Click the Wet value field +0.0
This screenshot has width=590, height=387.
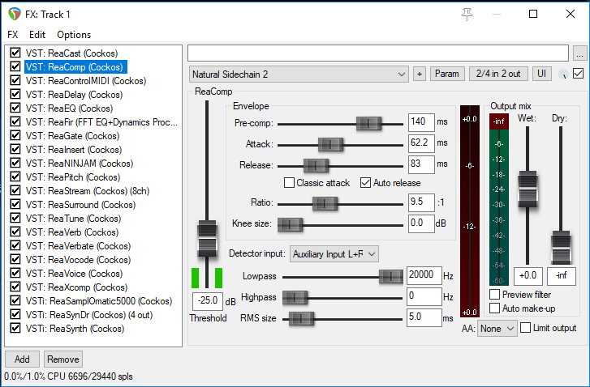[528, 276]
